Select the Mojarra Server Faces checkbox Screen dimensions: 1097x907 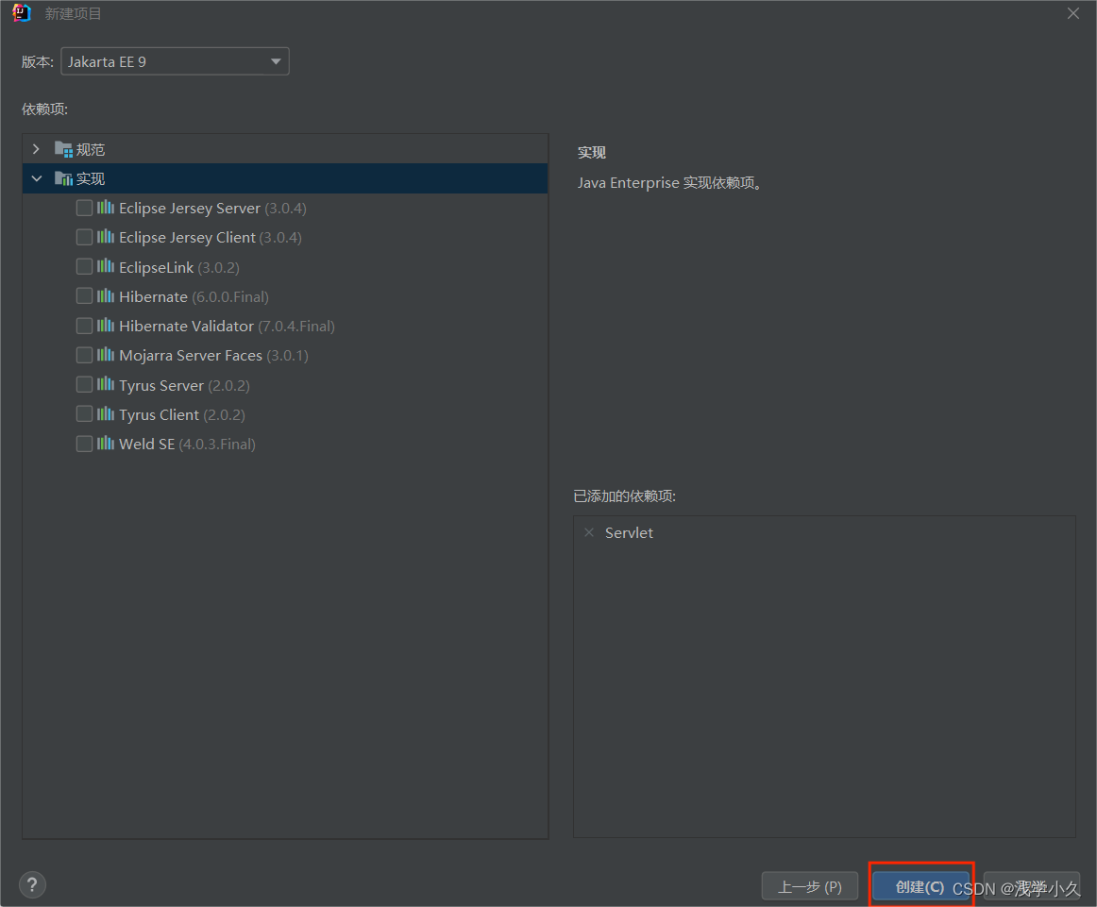84,355
